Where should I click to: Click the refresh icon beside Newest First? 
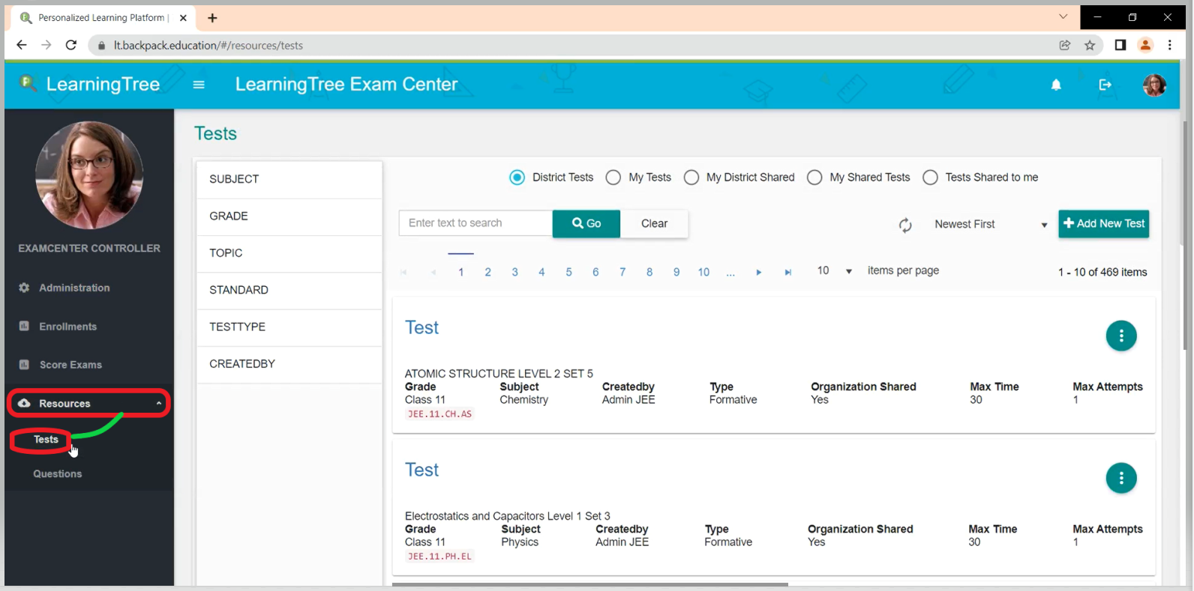905,225
